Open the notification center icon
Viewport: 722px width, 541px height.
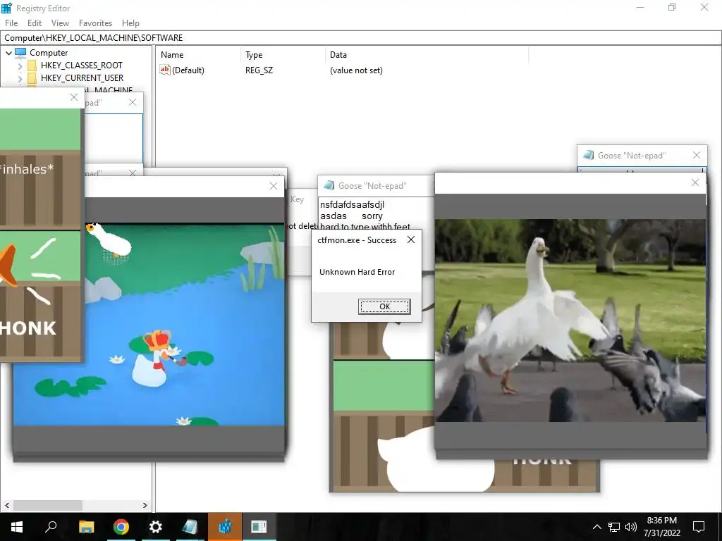tap(699, 527)
